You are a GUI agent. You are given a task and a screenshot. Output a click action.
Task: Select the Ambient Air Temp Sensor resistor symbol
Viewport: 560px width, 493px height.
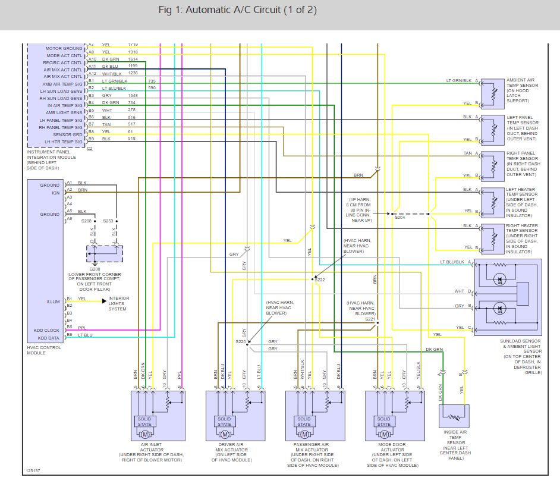pyautogui.click(x=492, y=94)
